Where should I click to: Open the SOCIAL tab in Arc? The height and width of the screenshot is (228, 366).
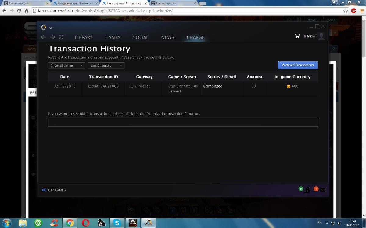(x=141, y=37)
